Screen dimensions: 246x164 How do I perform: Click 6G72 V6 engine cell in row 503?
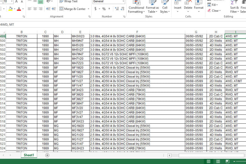137,54
